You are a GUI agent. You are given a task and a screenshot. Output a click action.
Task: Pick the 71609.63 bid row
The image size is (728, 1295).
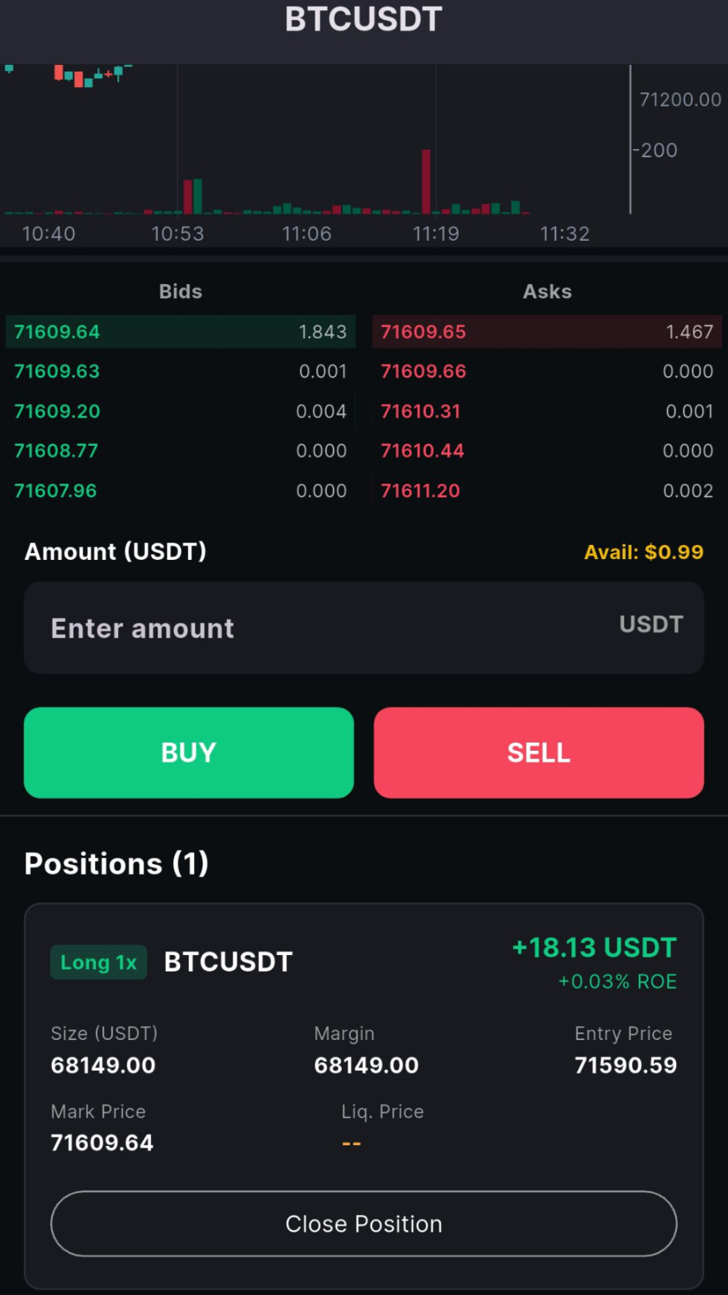pos(180,372)
